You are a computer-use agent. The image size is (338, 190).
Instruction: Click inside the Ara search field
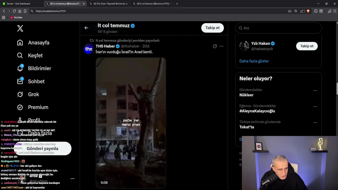pyautogui.click(x=278, y=28)
